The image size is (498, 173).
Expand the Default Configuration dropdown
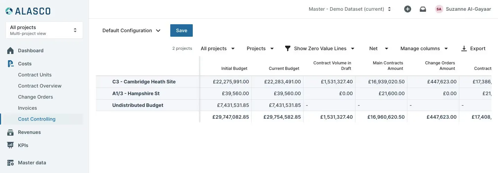click(132, 30)
